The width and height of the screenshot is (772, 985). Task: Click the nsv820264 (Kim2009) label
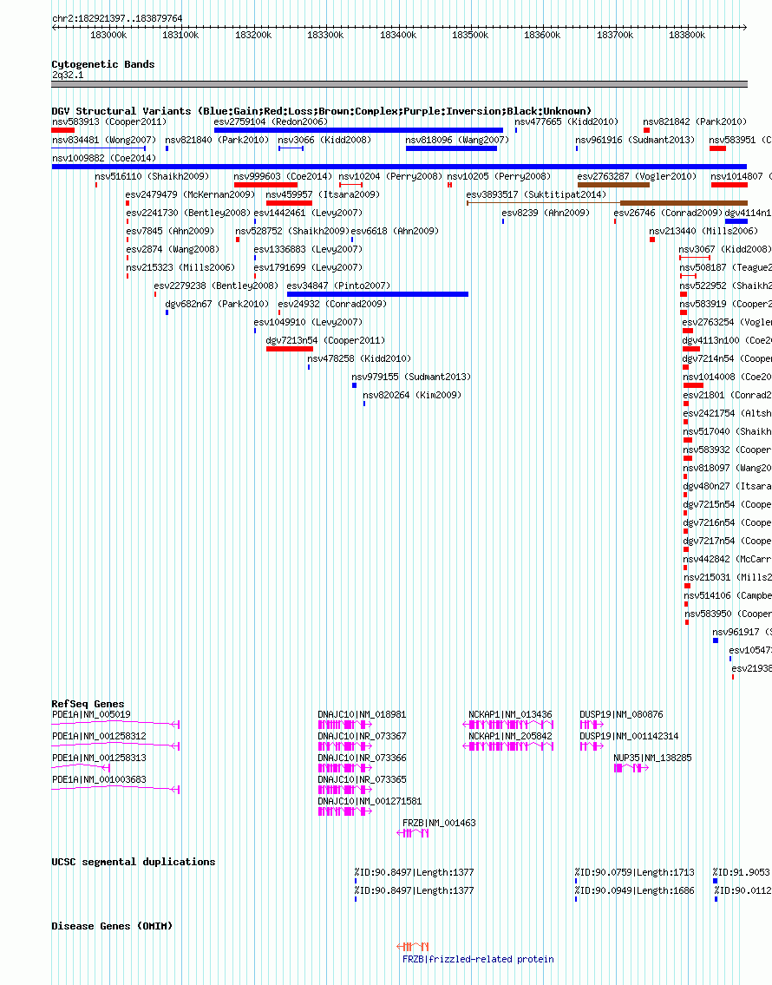point(412,395)
